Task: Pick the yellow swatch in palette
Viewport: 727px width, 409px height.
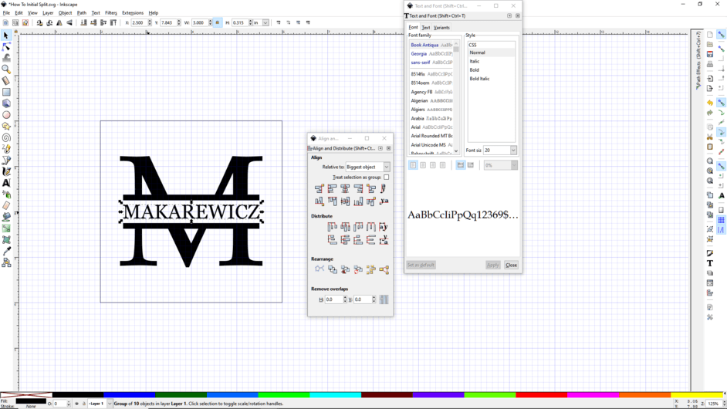Action: pyautogui.click(x=698, y=395)
